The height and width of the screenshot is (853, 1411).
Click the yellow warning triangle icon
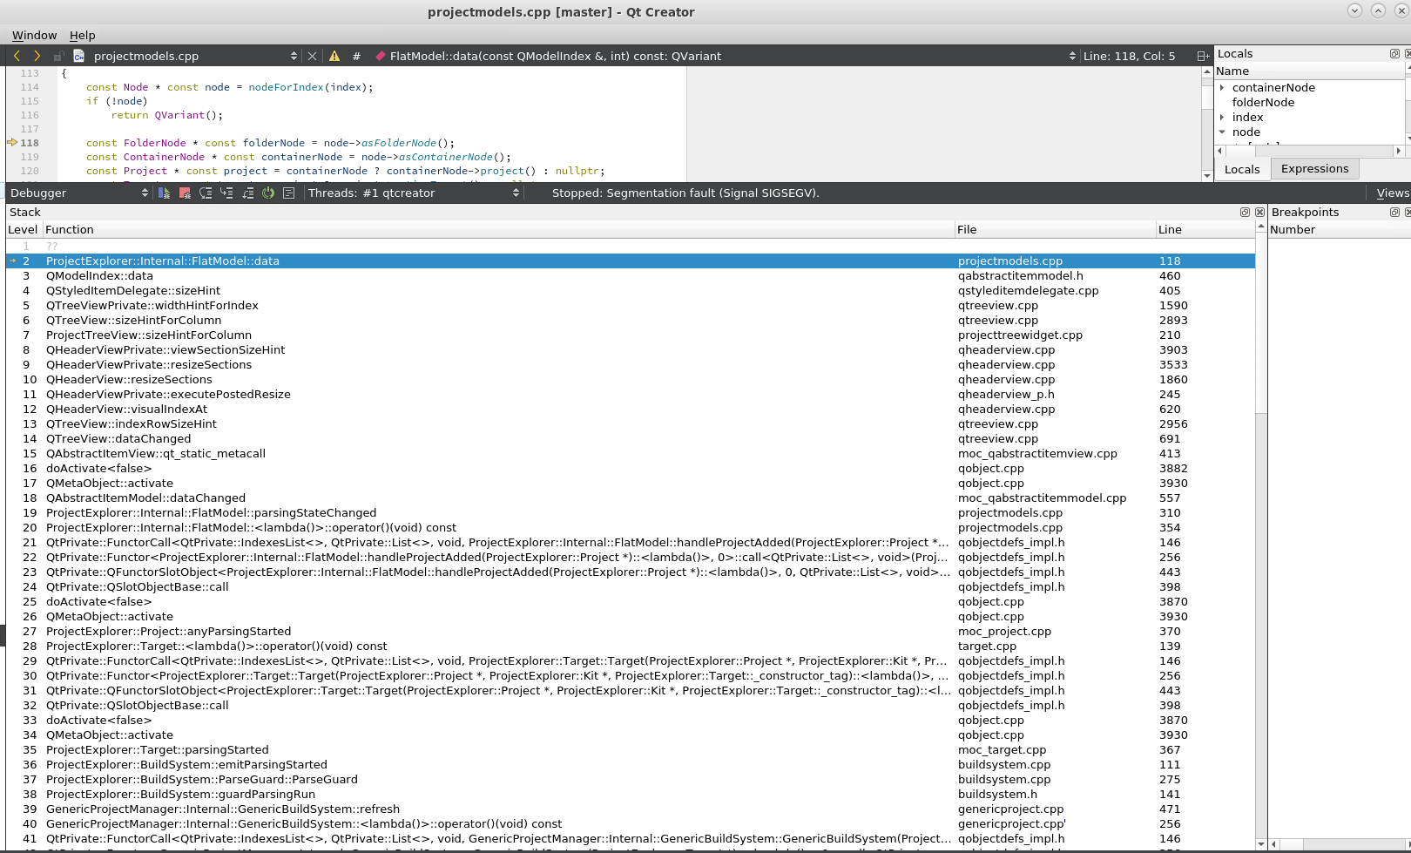(x=334, y=56)
